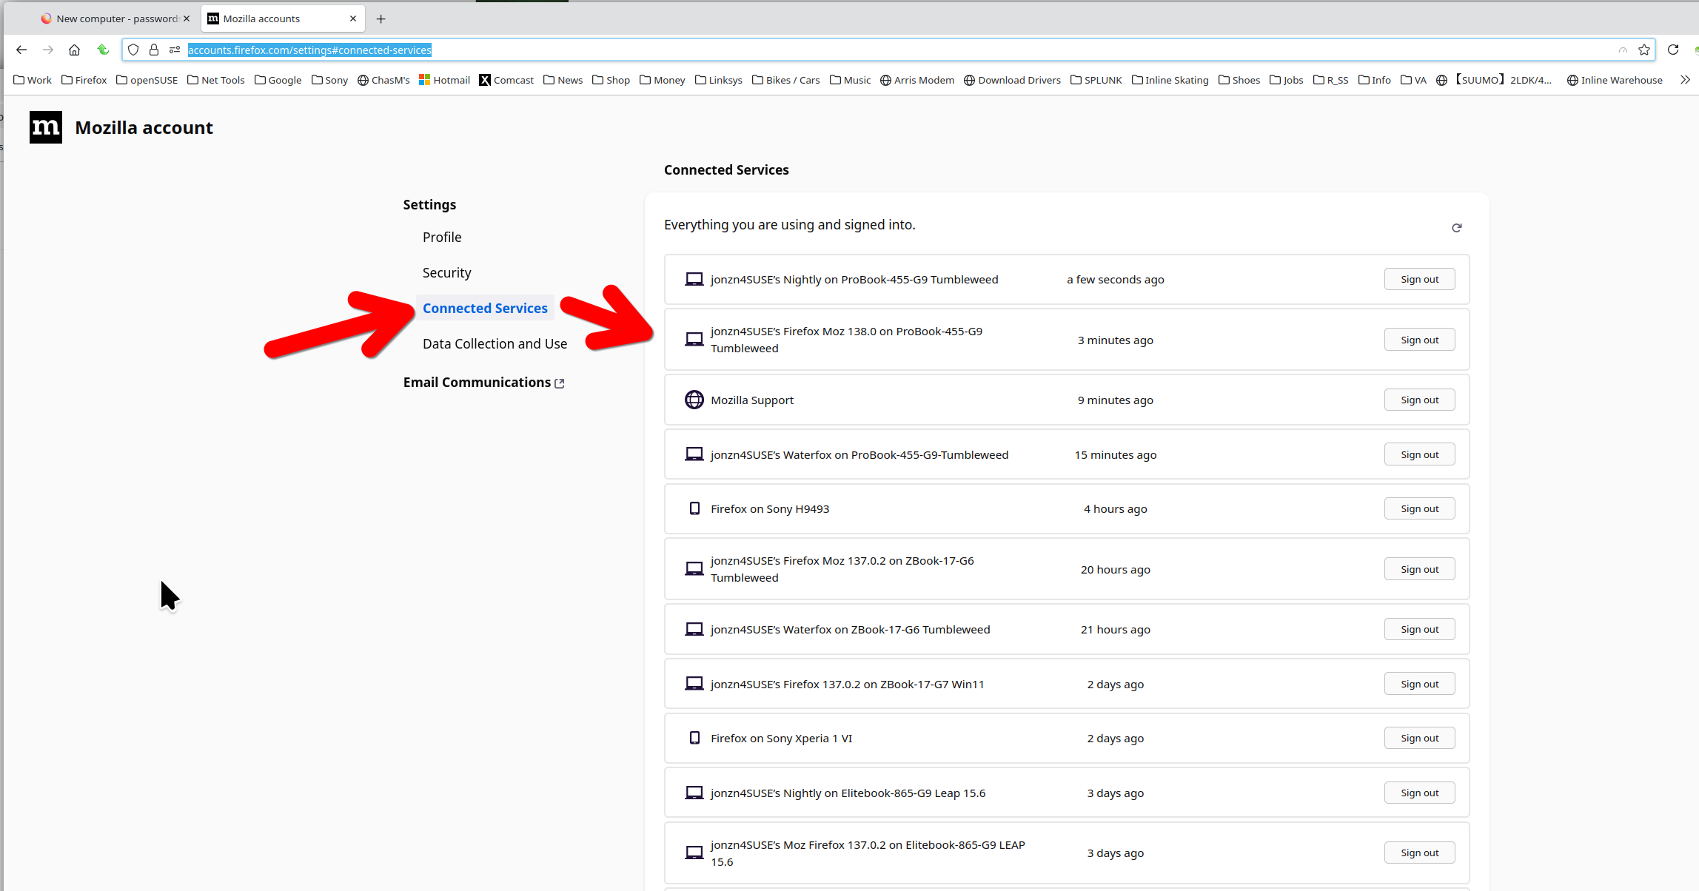Open the Inline Warehouse bookmark
Image resolution: width=1699 pixels, height=891 pixels.
click(1615, 80)
